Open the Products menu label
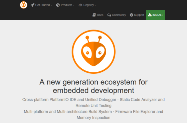The height and width of the screenshot is (123, 187). coord(66,5)
